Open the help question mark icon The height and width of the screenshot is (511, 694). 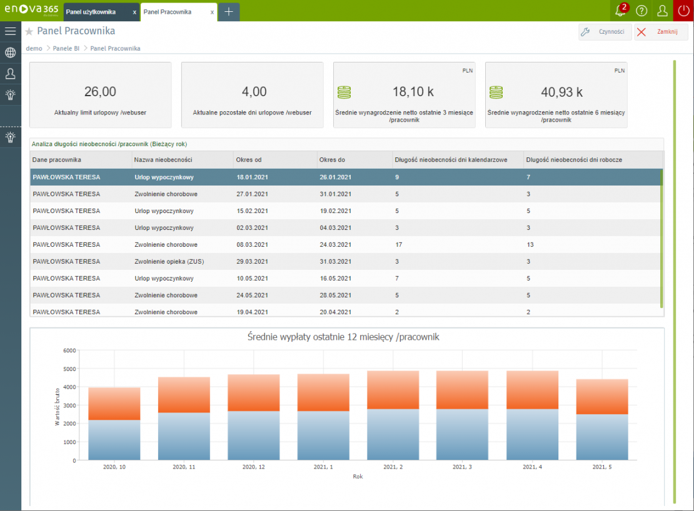tap(642, 11)
